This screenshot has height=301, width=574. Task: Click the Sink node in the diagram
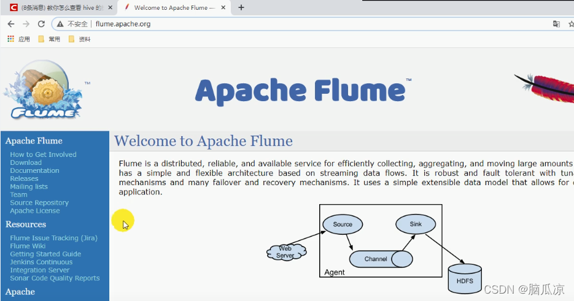coord(416,224)
